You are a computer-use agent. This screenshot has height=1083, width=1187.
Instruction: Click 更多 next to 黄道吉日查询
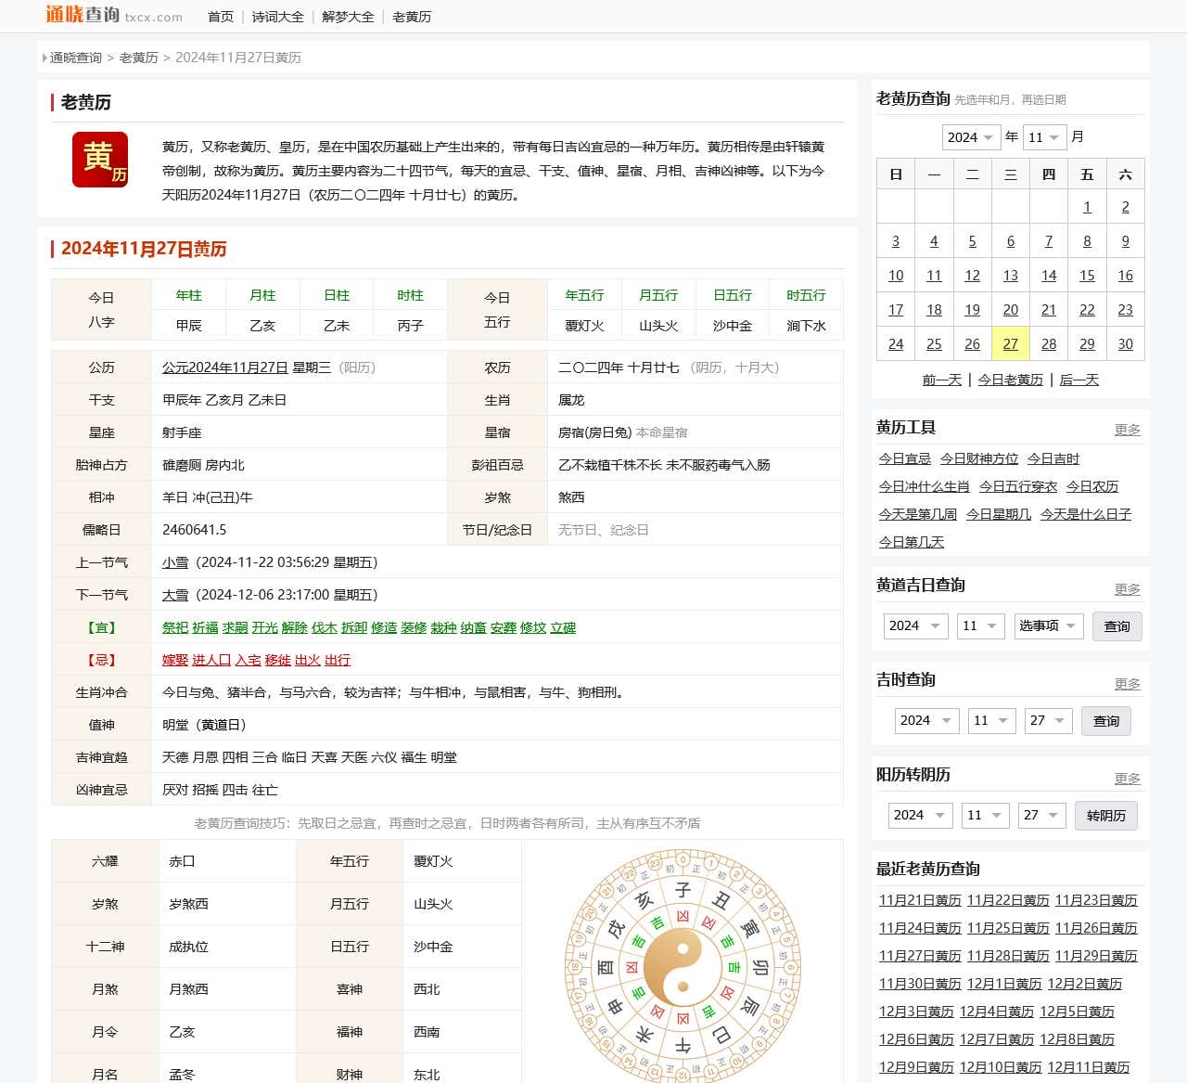tap(1128, 589)
